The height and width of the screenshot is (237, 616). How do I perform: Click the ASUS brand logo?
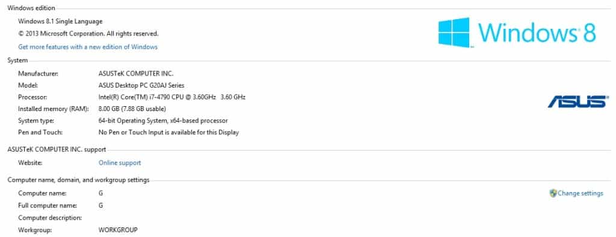point(578,101)
